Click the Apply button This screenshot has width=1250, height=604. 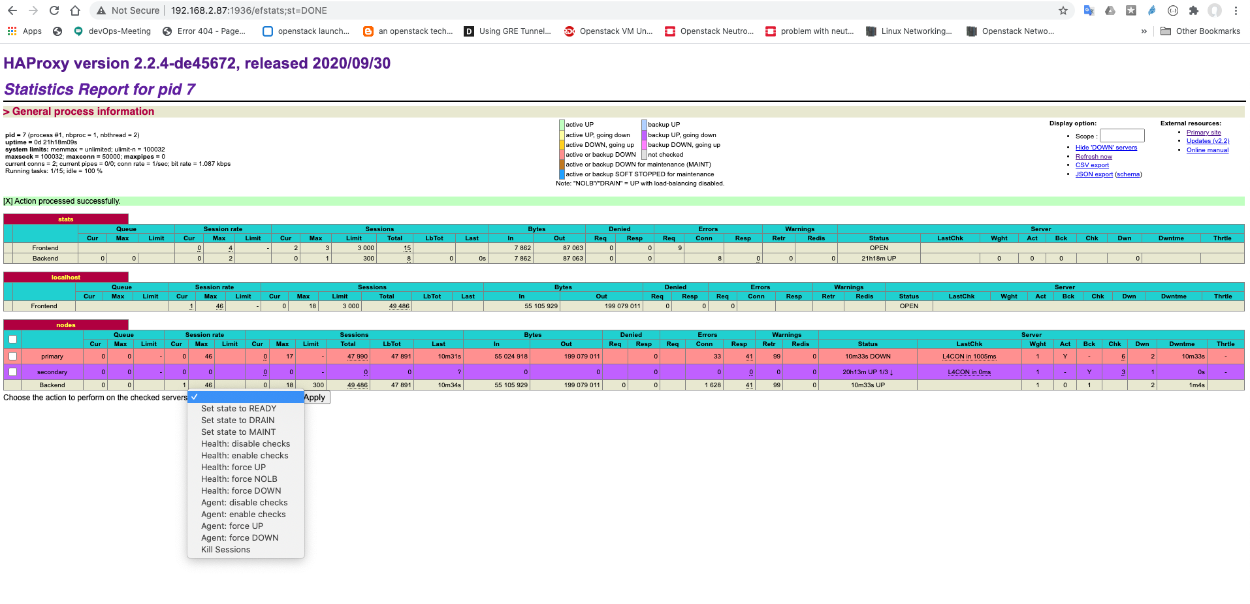point(315,397)
